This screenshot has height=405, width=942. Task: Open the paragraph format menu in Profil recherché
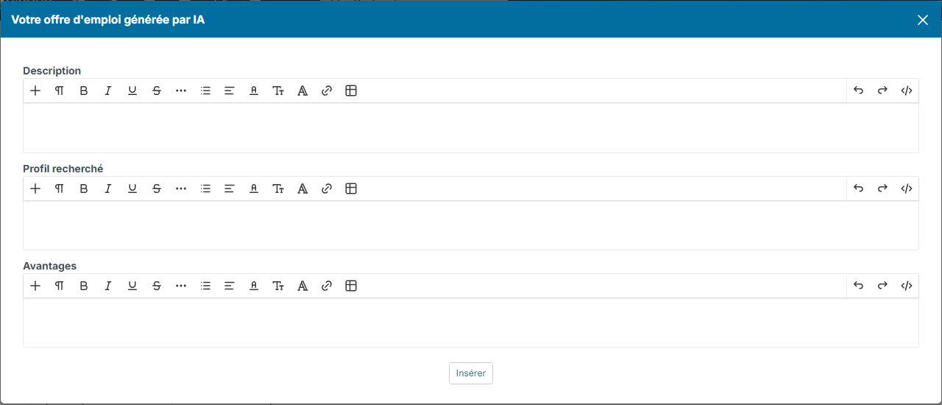(x=60, y=189)
